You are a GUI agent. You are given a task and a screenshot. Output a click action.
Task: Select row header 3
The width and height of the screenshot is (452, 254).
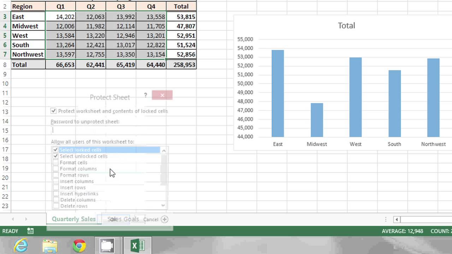5,17
